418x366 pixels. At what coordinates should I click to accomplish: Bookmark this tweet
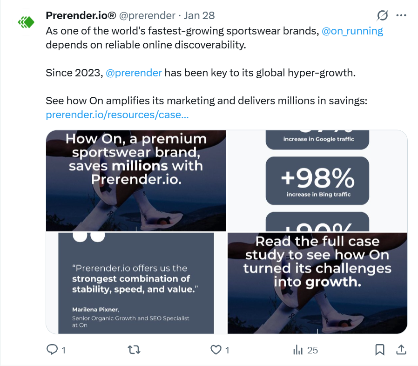pyautogui.click(x=380, y=349)
